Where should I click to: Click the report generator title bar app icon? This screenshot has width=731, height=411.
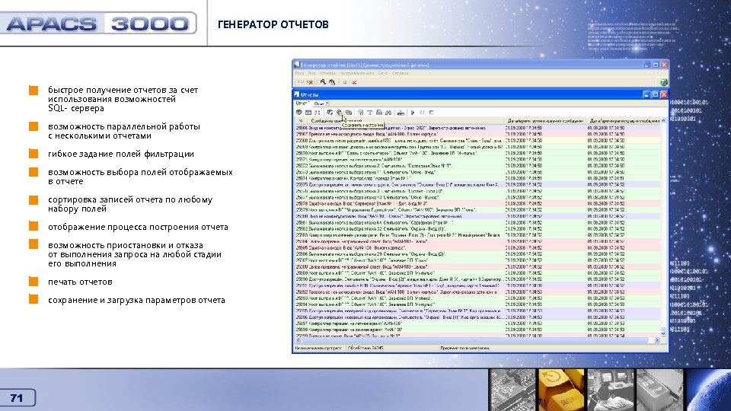pyautogui.click(x=296, y=65)
